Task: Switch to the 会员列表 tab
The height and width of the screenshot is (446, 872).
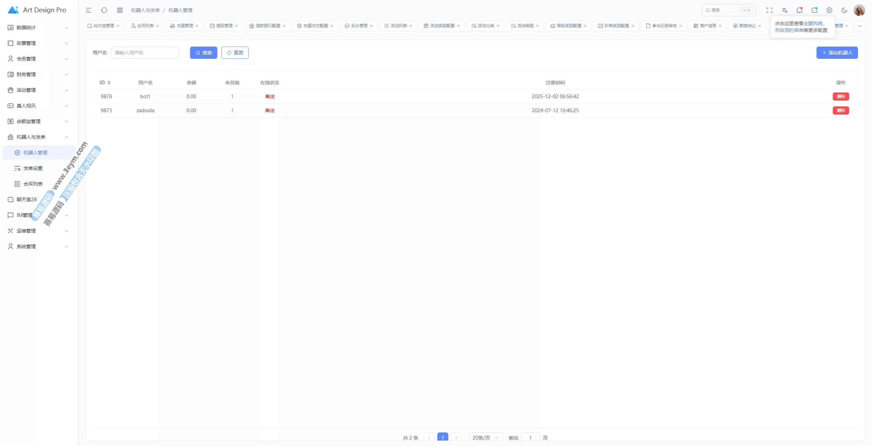Action: [x=145, y=26]
